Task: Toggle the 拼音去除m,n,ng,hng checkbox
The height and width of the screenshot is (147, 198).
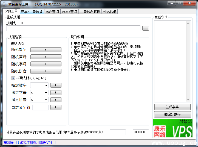Action: [x=13, y=78]
